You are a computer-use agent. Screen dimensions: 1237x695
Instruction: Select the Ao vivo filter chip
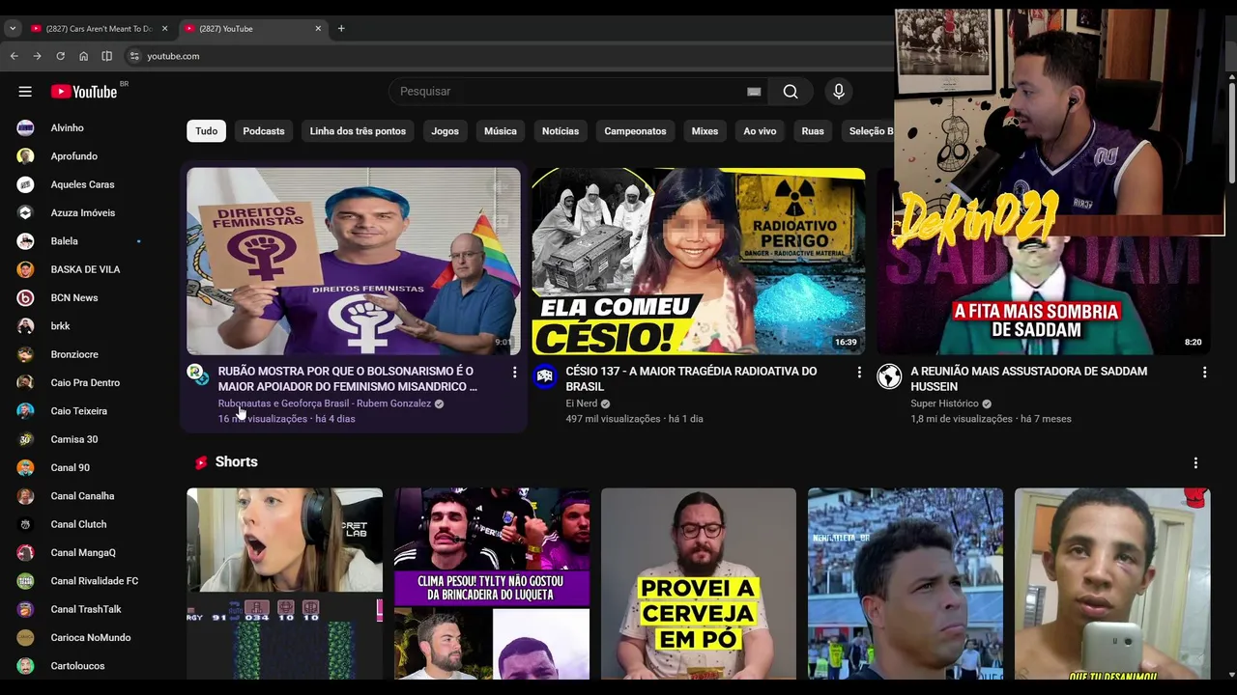click(760, 131)
